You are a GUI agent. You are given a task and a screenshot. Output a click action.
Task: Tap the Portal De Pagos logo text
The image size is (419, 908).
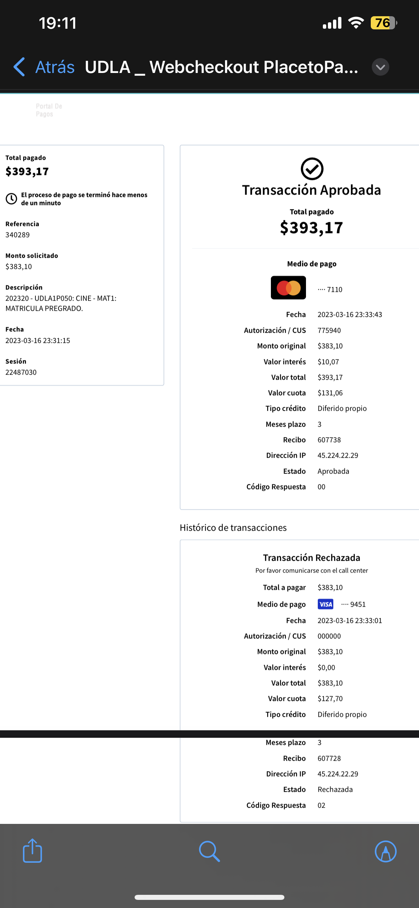(49, 110)
